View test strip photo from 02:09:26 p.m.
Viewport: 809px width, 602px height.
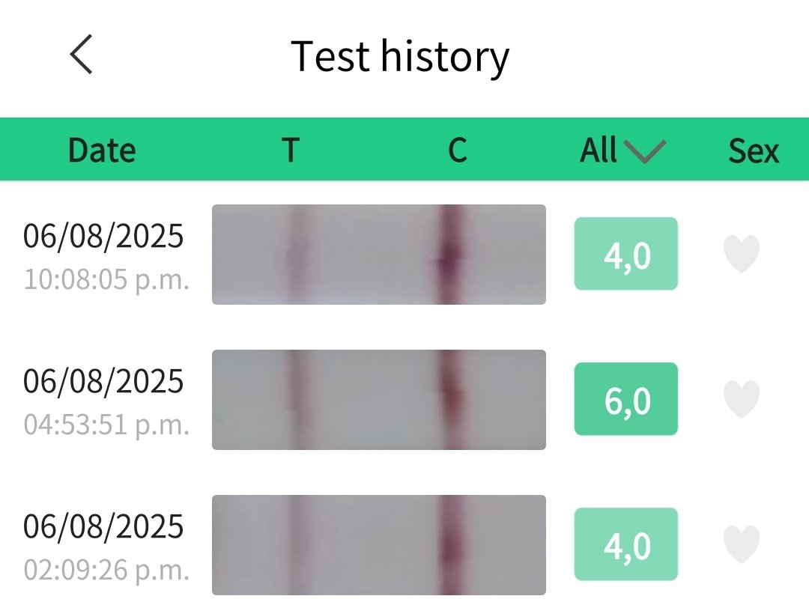pos(378,545)
